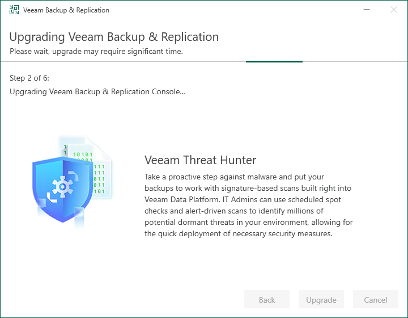Viewport: 408px width, 318px height.
Task: Click the Upgrade button
Action: (321, 299)
